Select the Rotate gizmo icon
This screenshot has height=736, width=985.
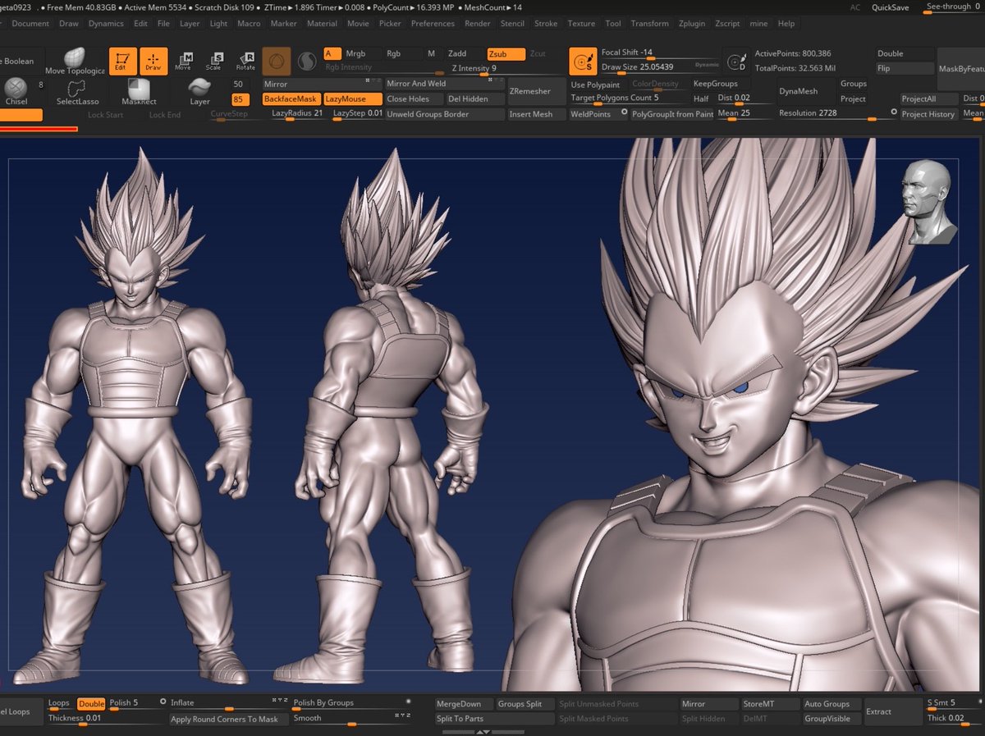[245, 61]
